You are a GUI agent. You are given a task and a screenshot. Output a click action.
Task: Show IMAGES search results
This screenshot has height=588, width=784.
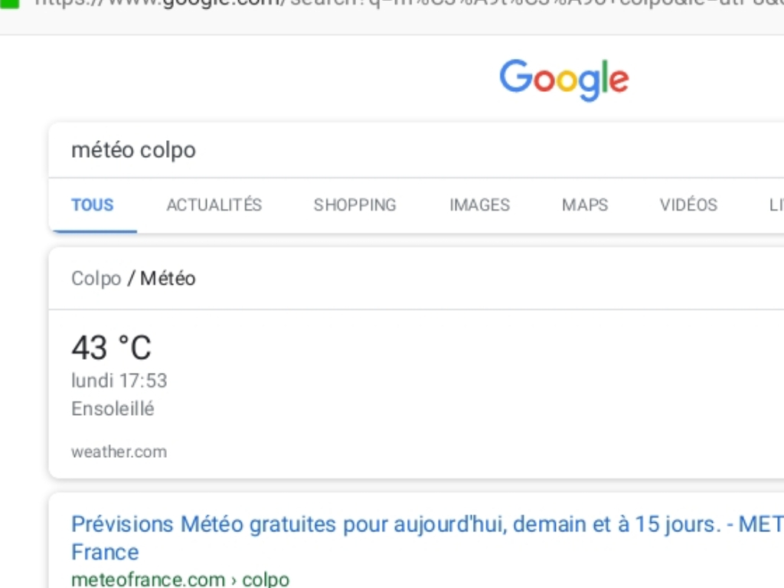tap(479, 205)
